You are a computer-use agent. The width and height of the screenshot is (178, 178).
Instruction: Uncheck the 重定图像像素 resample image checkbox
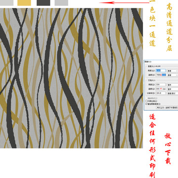click(146, 104)
